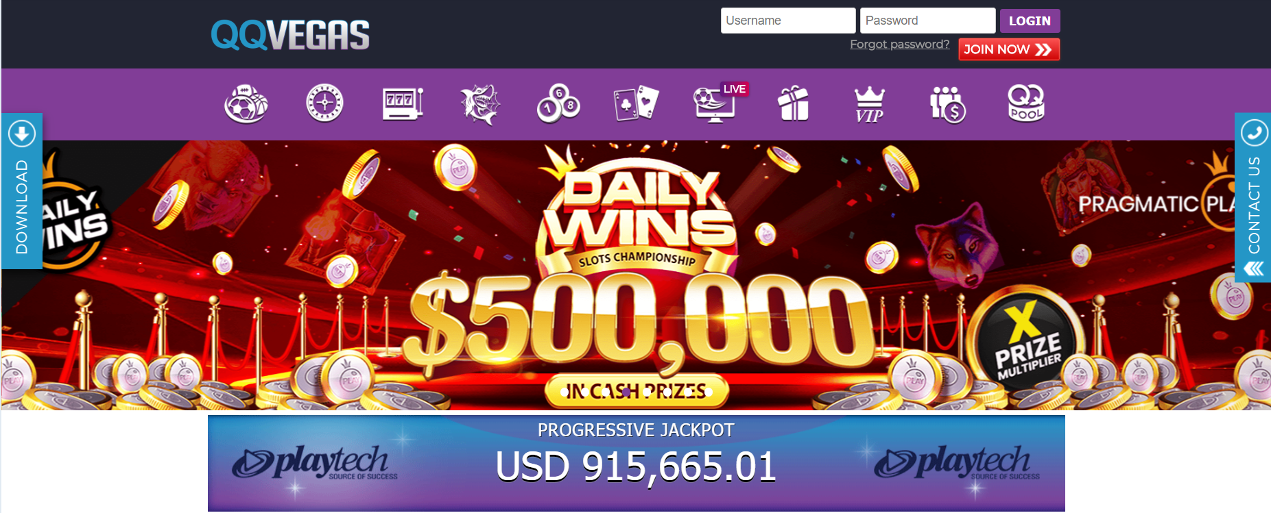Open the playing cards poker icon
1271x513 pixels.
[637, 103]
